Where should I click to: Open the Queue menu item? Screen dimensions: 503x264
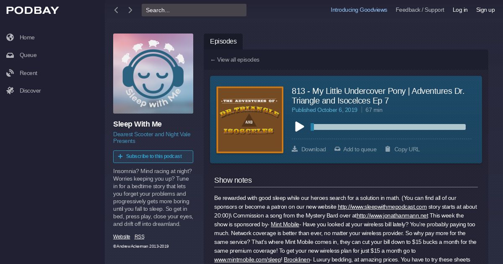[x=28, y=55]
